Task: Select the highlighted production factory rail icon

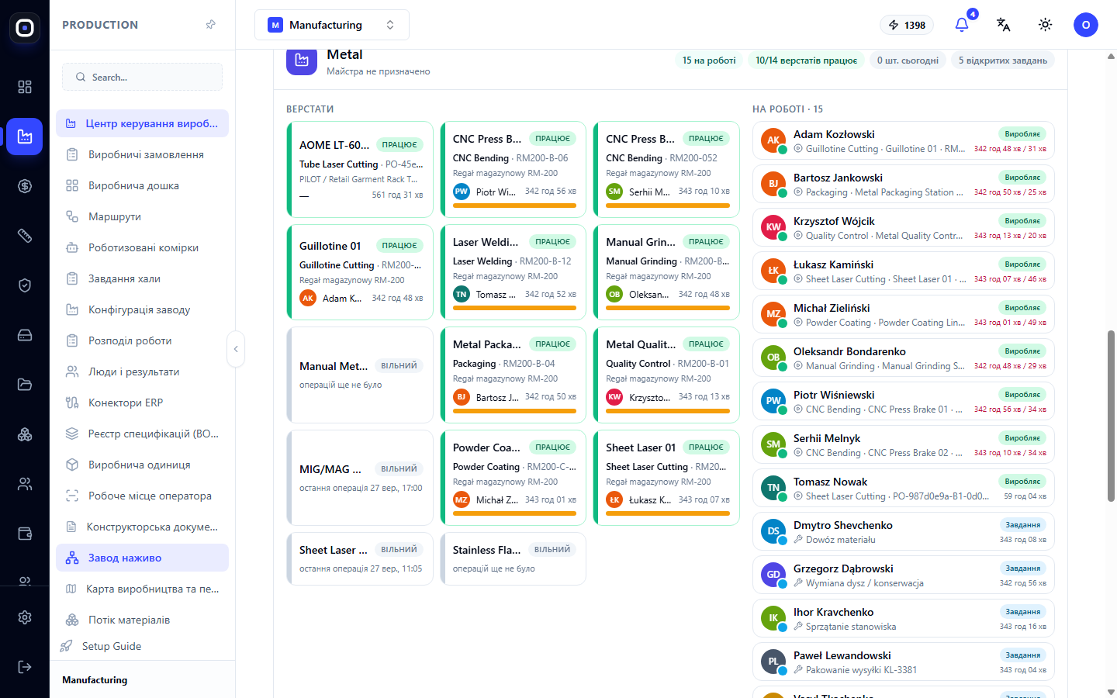Action: 25,136
